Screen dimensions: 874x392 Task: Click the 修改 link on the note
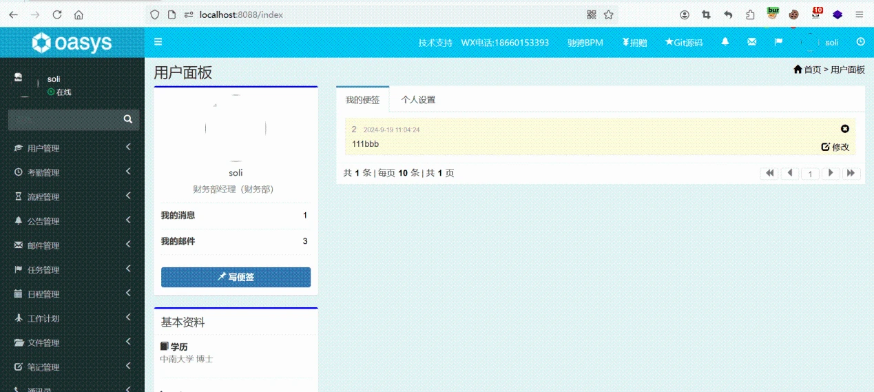[x=836, y=147]
